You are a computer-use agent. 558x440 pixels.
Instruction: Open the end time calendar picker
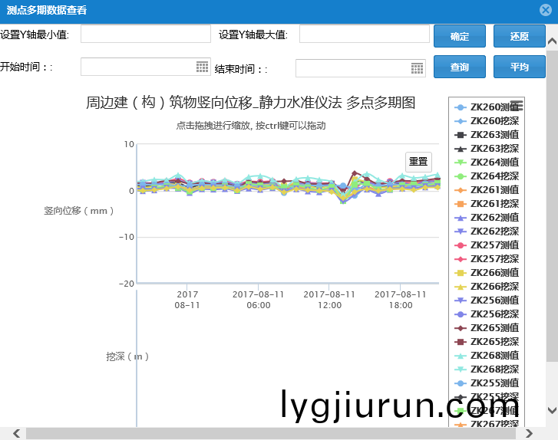pos(417,68)
